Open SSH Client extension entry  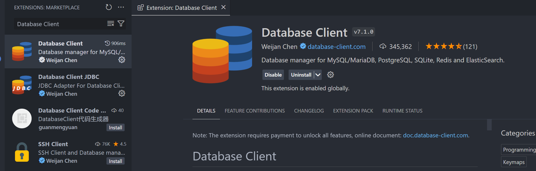pos(68,152)
